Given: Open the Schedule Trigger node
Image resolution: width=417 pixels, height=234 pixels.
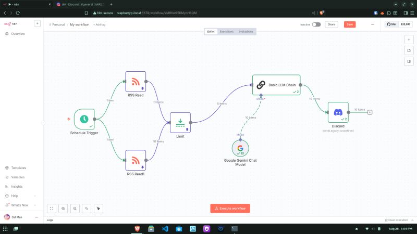Looking at the screenshot, I should [x=84, y=119].
